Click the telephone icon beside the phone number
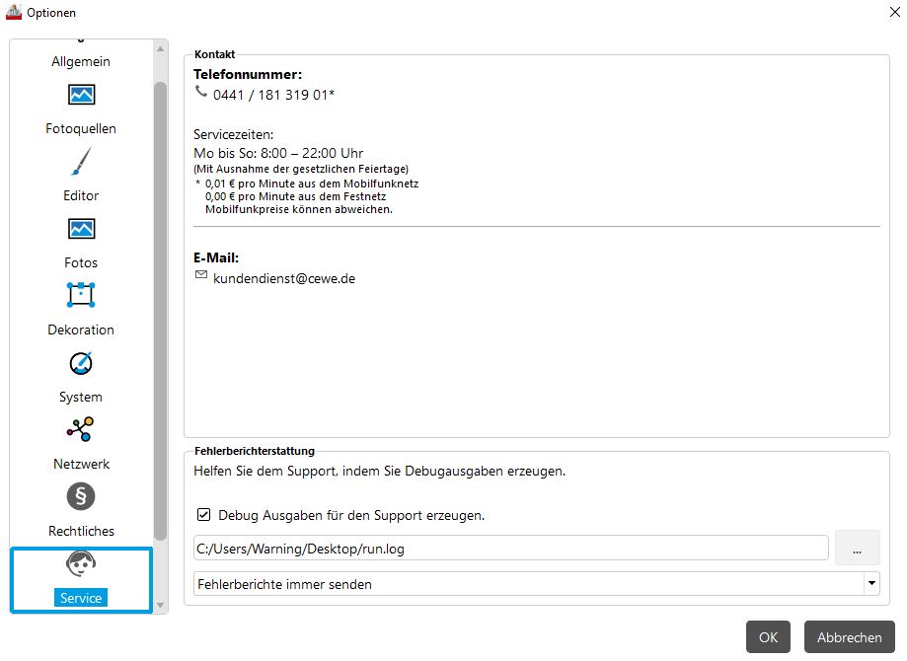The height and width of the screenshot is (661, 907). [x=200, y=92]
